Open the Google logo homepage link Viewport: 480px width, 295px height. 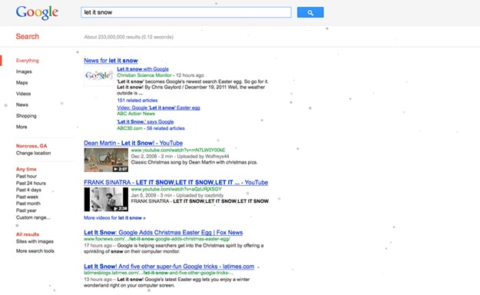[37, 13]
